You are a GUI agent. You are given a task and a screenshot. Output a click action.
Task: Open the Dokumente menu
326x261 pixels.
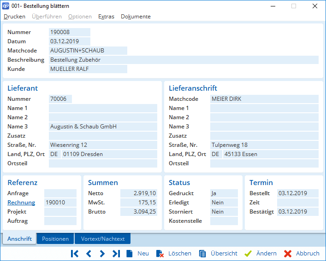136,17
